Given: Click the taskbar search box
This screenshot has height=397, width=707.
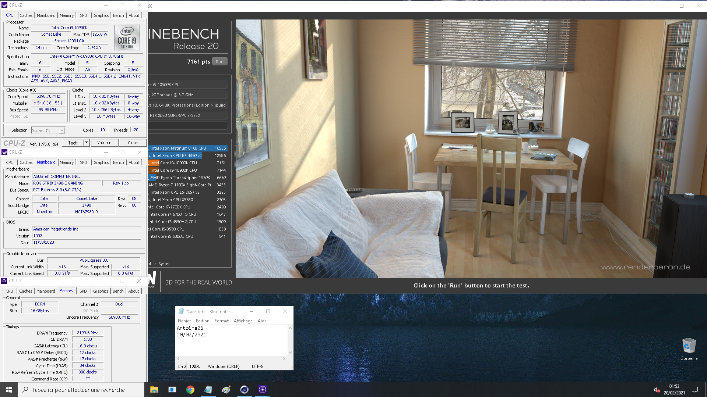Looking at the screenshot, I should click(81, 390).
